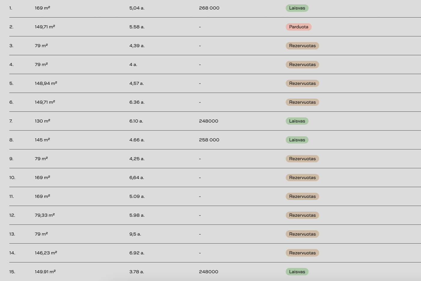Viewport: 421px width, 281px height.
Task: Select the Rezervuotas badge for plot 10
Action: pos(302,177)
